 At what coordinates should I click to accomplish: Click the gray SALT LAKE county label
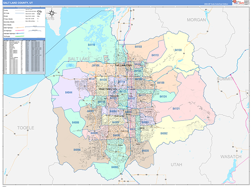[x=79, y=59]
